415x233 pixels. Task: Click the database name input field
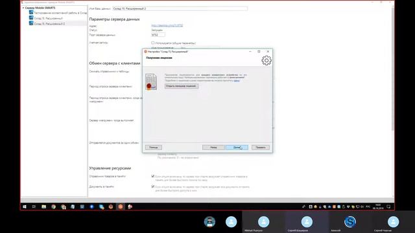point(180,8)
